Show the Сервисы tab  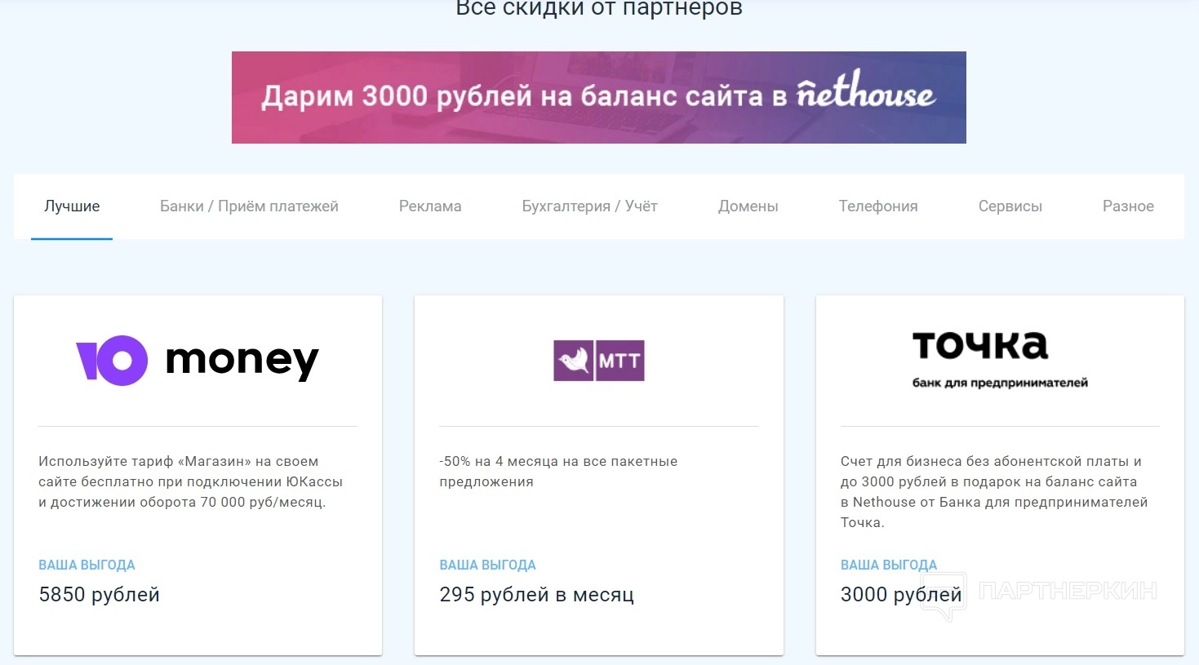coord(1010,206)
